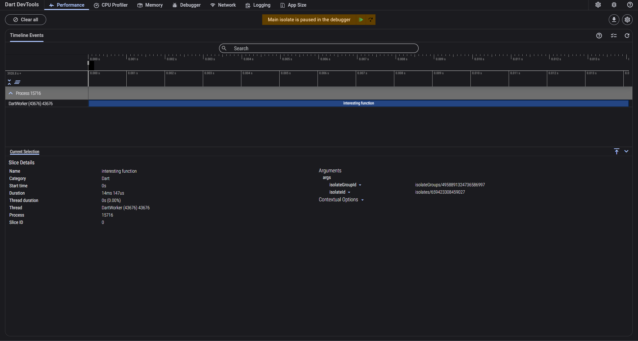The height and width of the screenshot is (341, 638).
Task: Click the Thread duration value 0s (0.00%)
Action: (111, 200)
